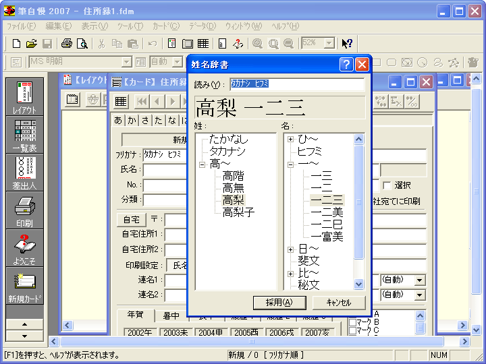The height and width of the screenshot is (364, 486).
Task: Open 印刷 in the left sidebar
Action: click(x=24, y=210)
